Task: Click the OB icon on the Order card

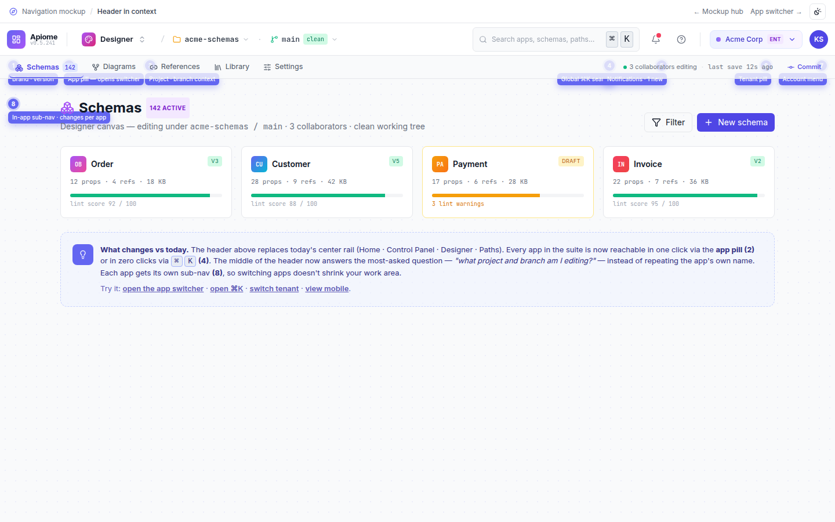Action: [78, 164]
